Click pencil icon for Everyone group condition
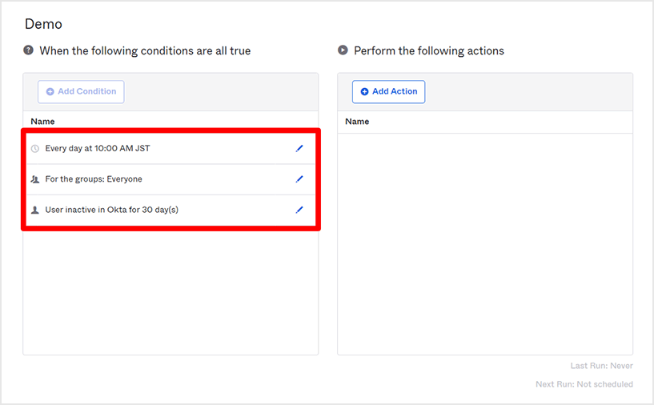654x405 pixels. [x=299, y=179]
